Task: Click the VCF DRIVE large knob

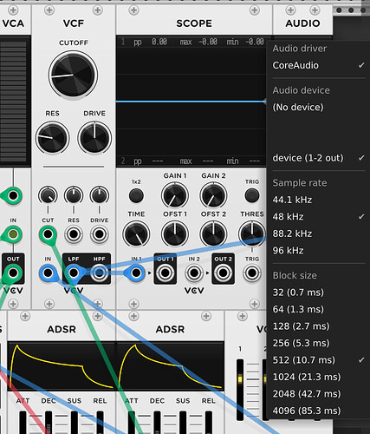Action: point(94,138)
